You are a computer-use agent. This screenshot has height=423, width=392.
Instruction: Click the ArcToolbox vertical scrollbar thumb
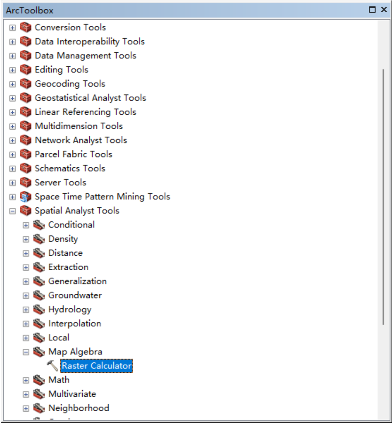click(x=383, y=197)
